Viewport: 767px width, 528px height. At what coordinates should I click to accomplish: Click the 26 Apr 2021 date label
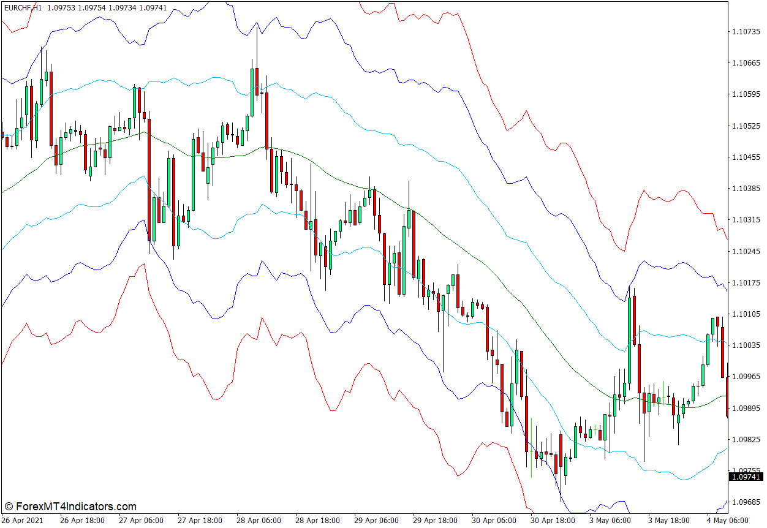coord(21,521)
